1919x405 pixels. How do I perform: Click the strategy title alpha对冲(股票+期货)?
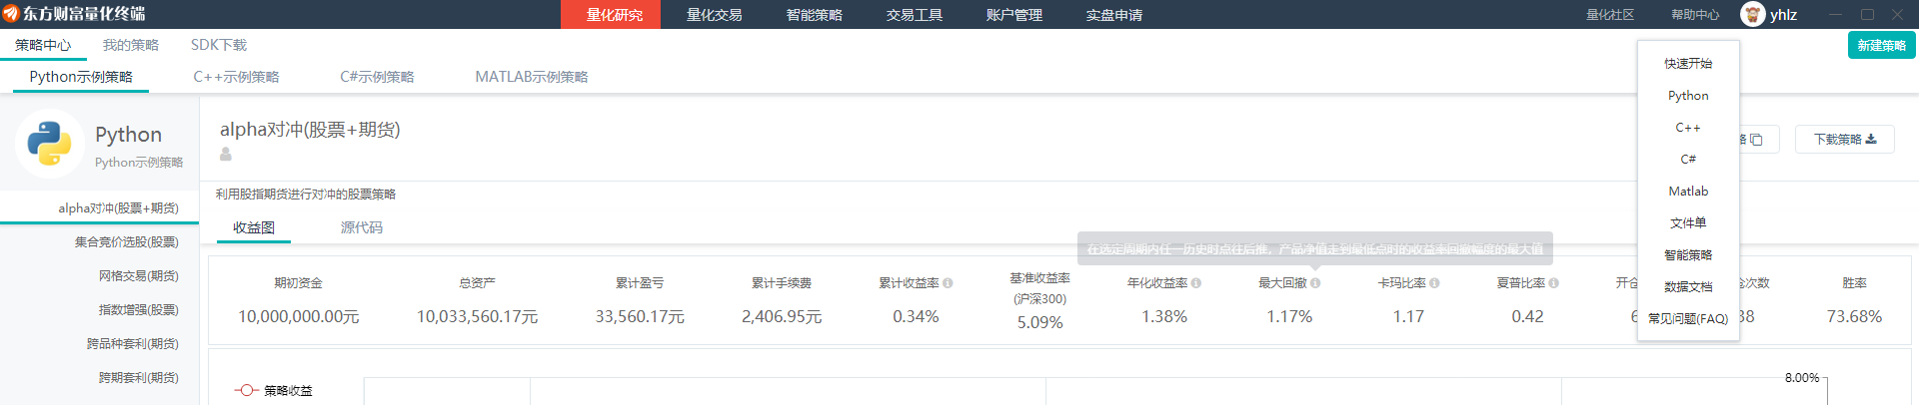[x=310, y=130]
